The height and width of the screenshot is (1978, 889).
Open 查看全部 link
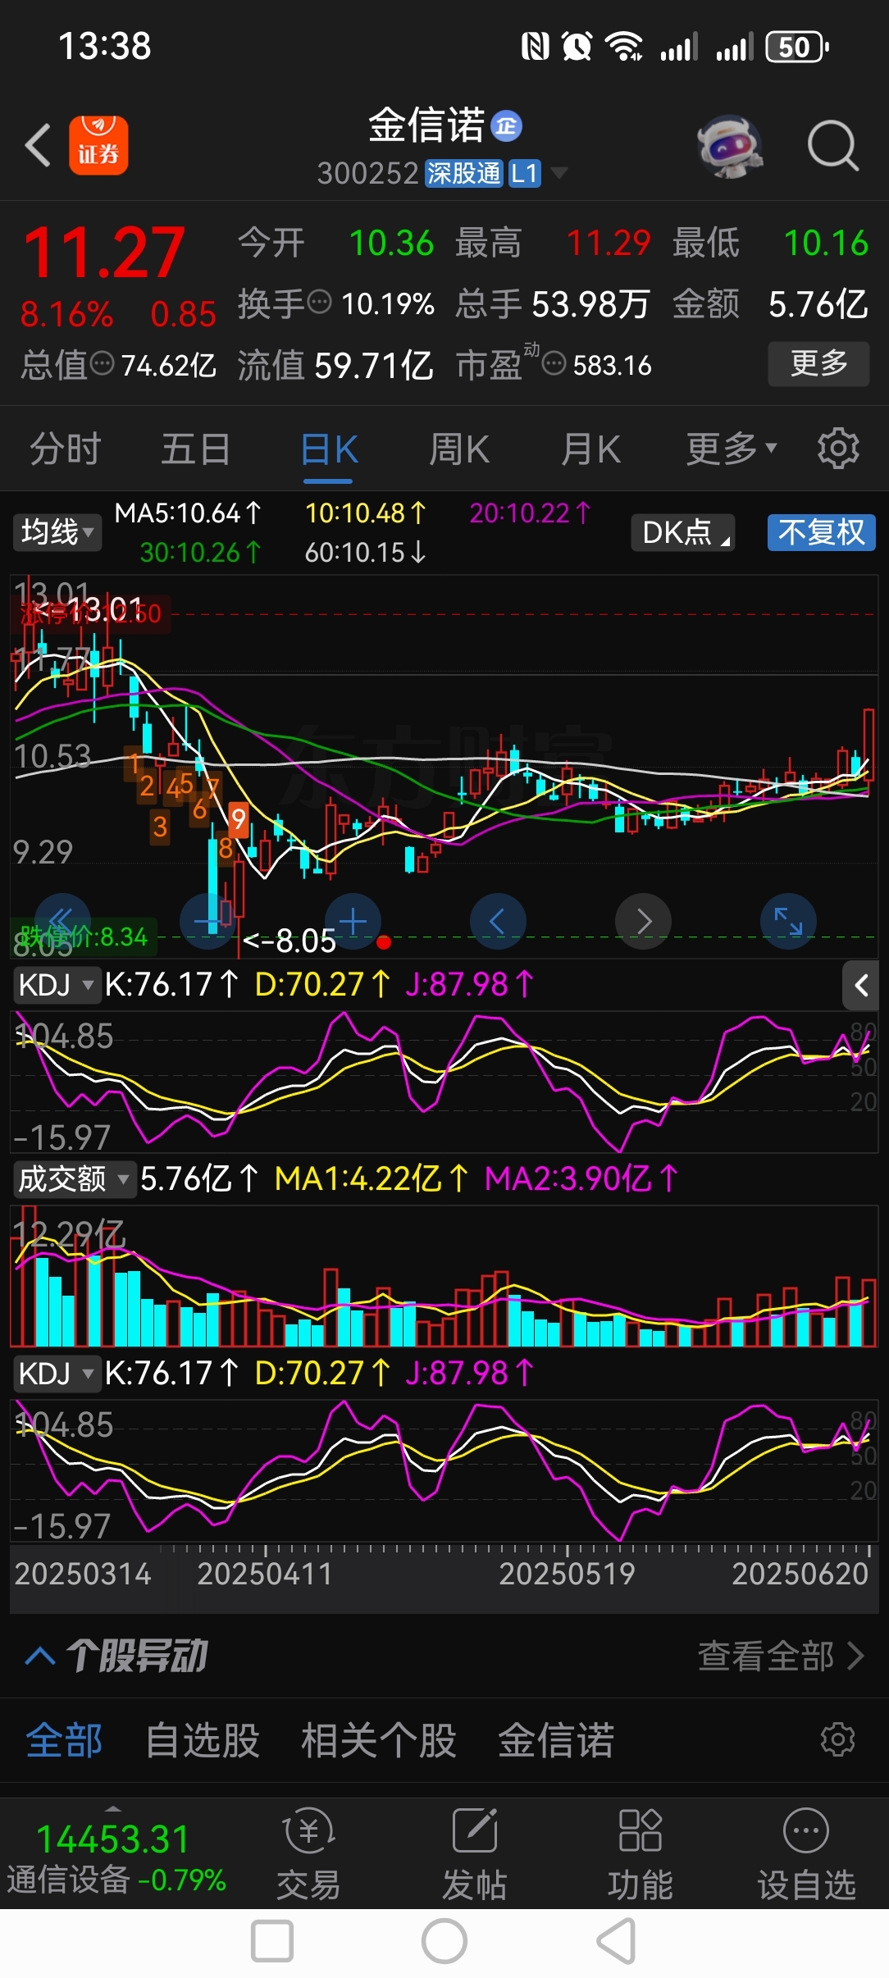[781, 1656]
